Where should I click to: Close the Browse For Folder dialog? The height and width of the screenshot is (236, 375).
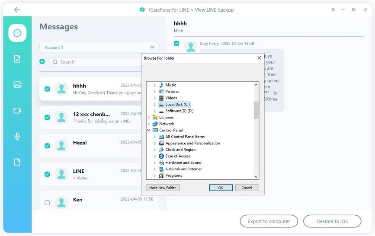tap(259, 58)
